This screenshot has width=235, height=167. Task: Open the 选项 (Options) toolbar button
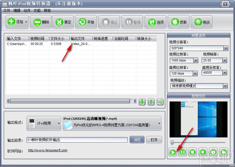coord(155,22)
